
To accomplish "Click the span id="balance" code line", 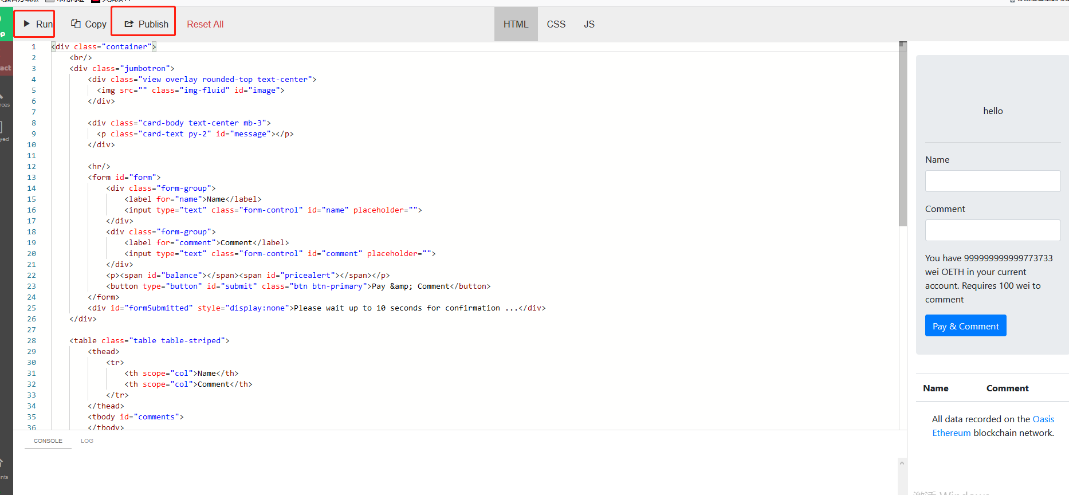I will coord(248,276).
